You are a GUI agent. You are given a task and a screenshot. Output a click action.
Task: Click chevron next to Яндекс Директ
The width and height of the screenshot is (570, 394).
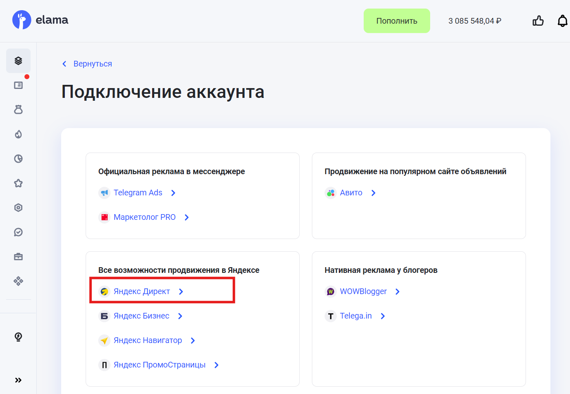[181, 292]
